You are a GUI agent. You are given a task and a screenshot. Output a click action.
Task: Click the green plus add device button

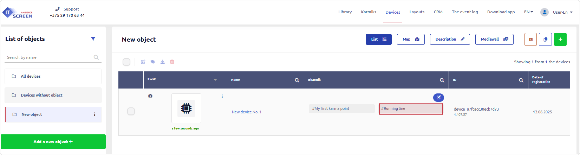pos(560,40)
